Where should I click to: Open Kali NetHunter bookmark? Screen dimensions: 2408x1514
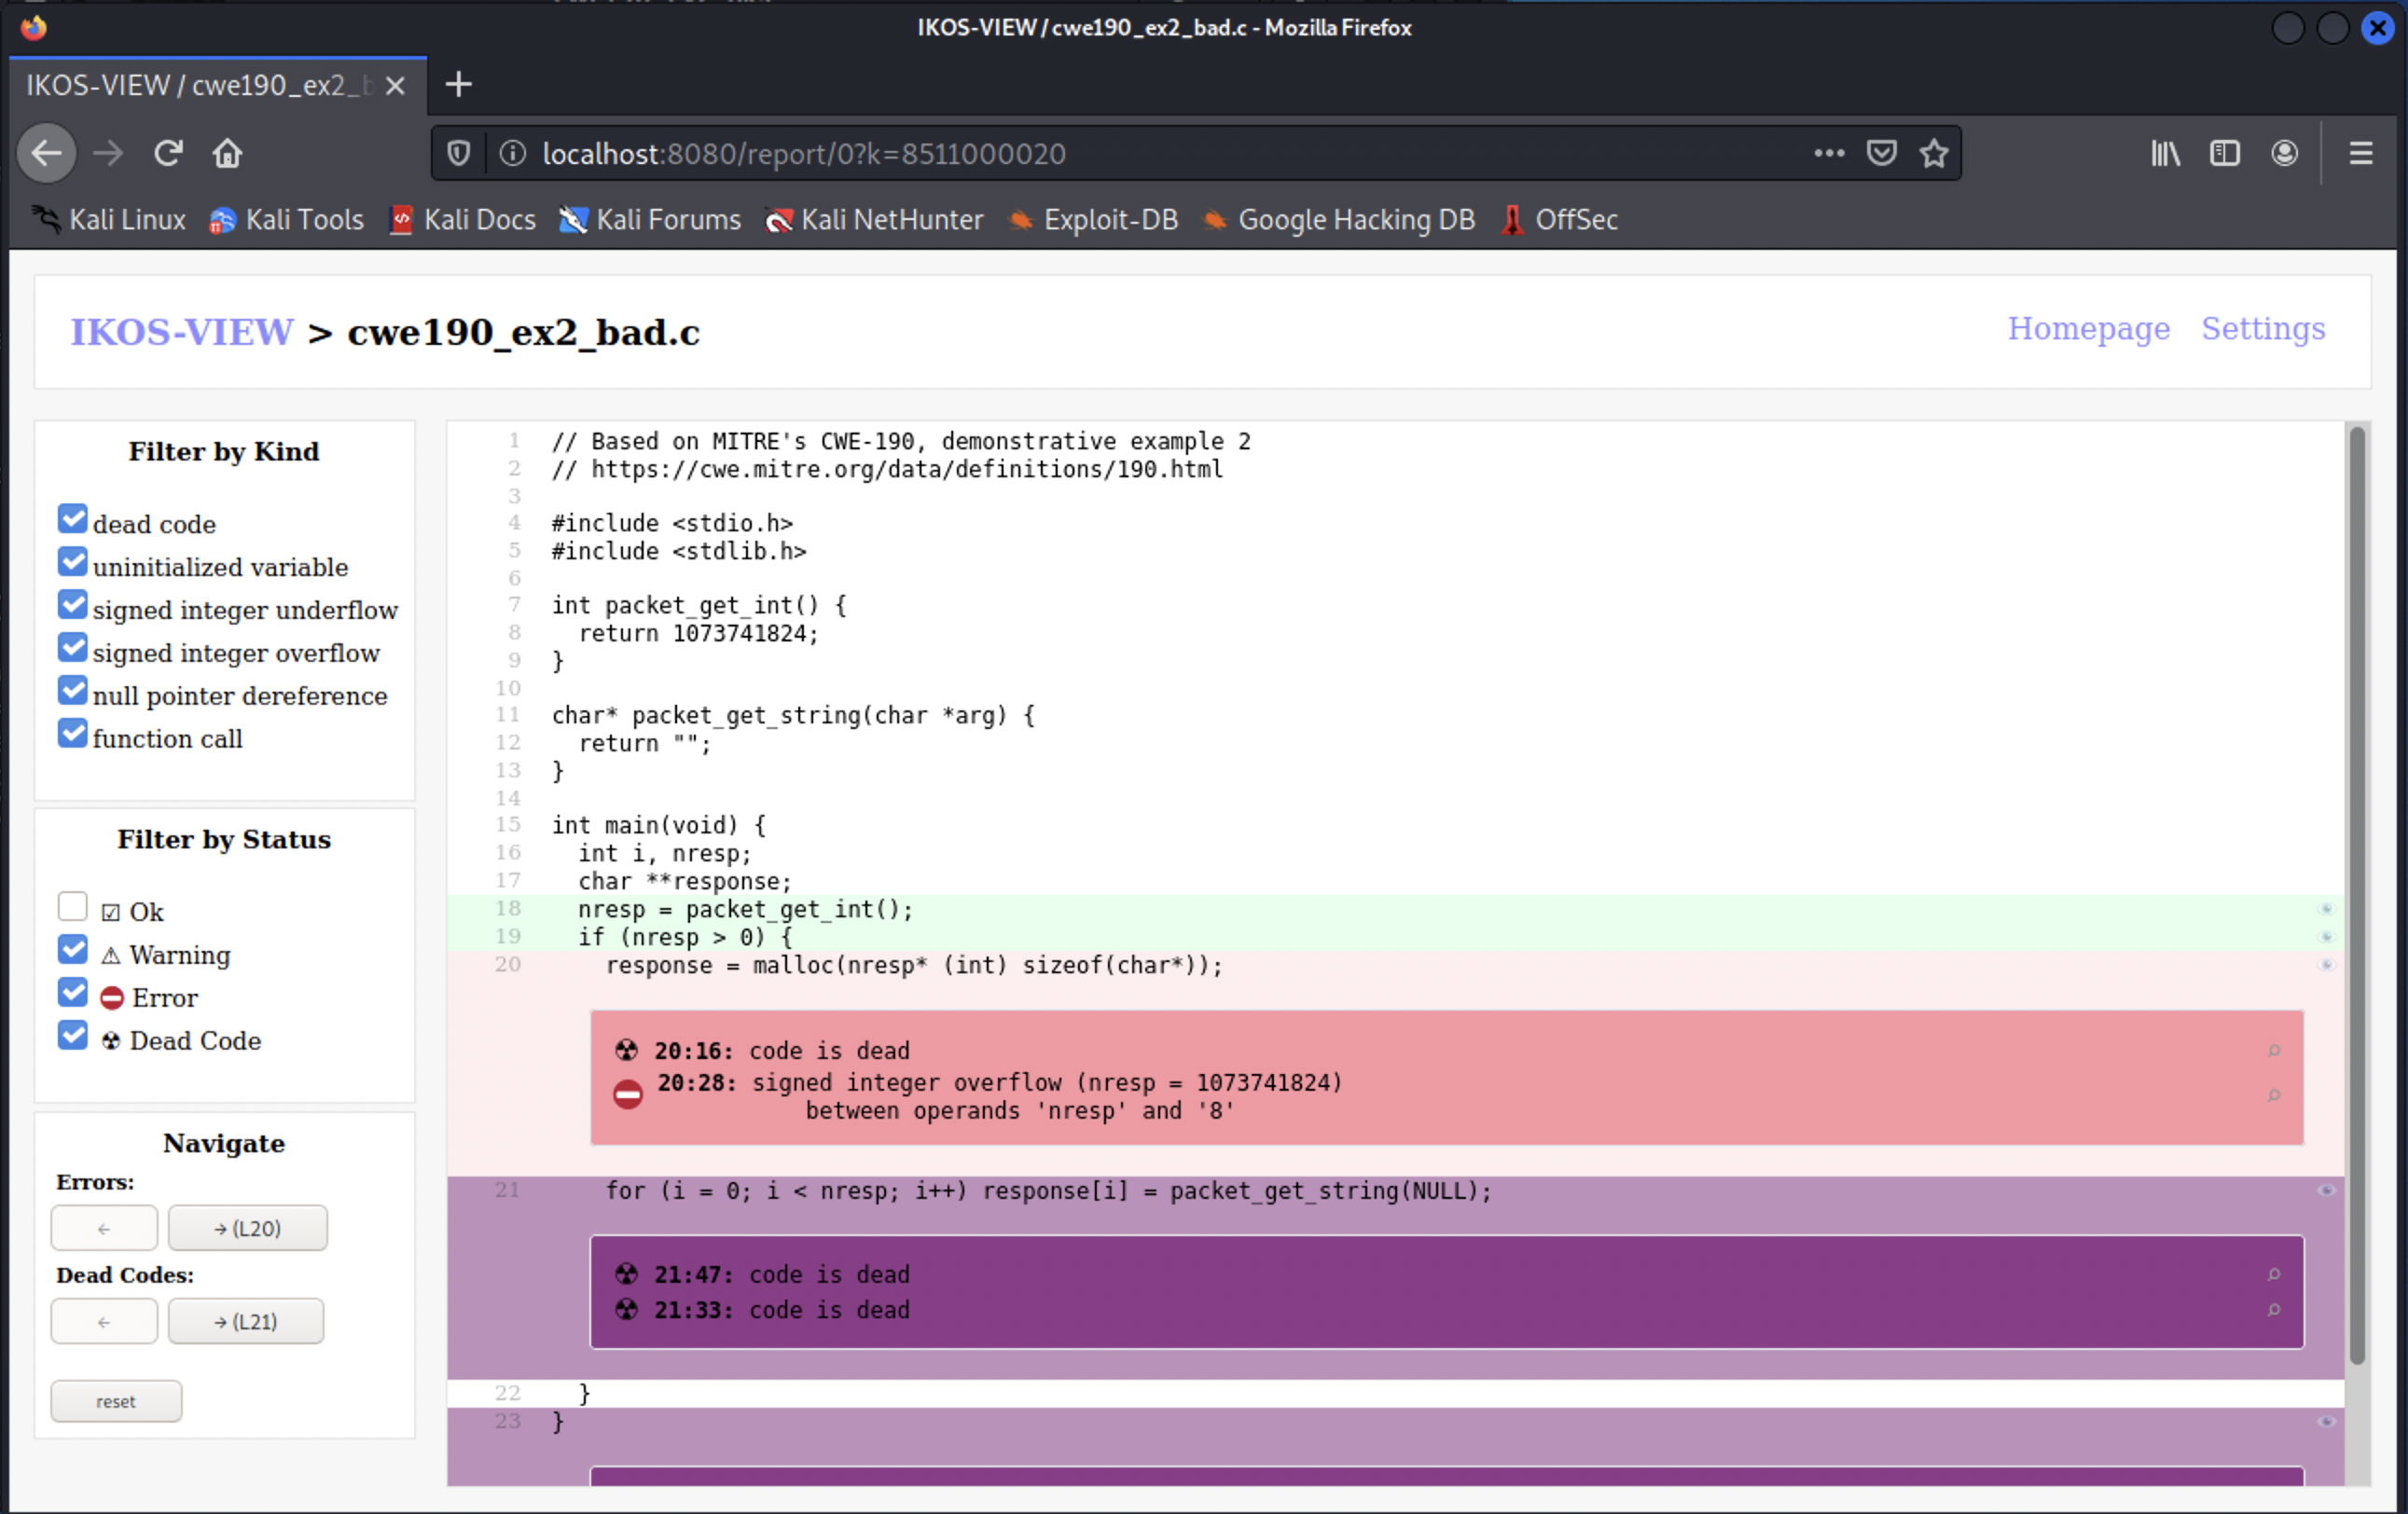874,220
